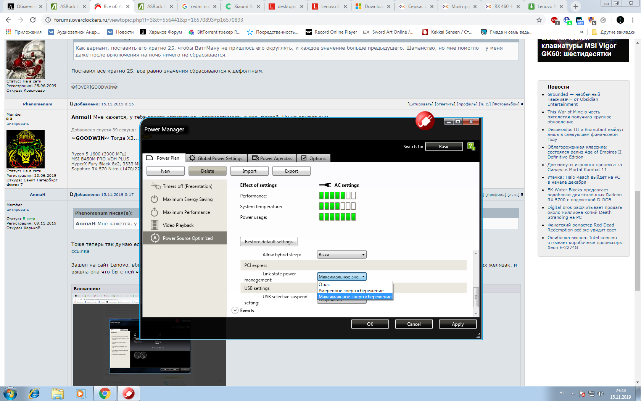Open the Windows Start menu

click(10, 393)
